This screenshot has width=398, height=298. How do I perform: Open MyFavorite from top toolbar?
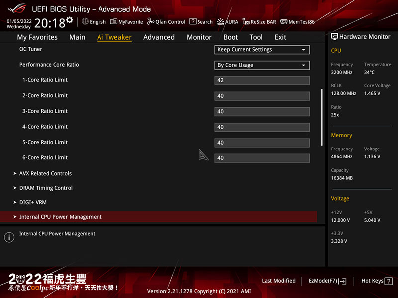pos(127,22)
